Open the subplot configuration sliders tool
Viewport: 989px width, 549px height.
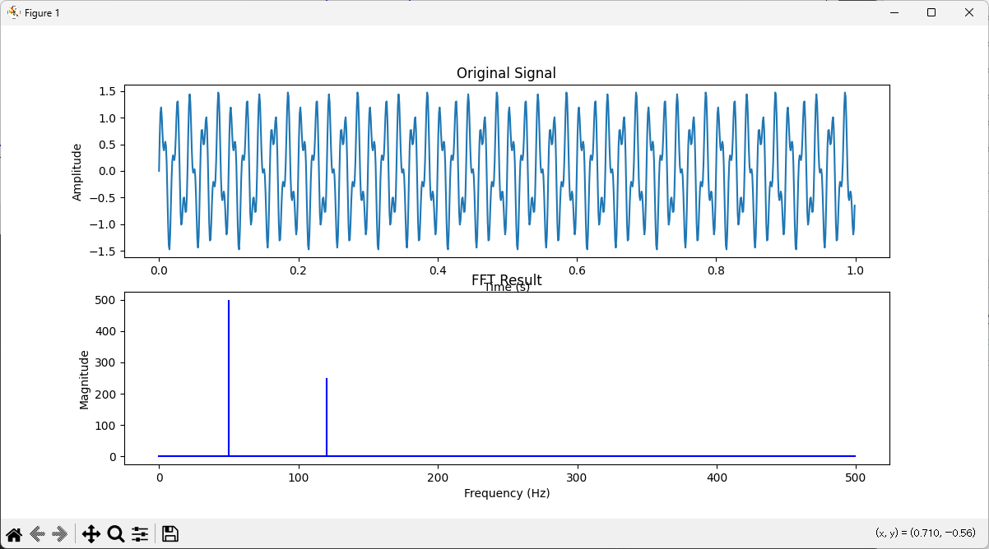140,533
